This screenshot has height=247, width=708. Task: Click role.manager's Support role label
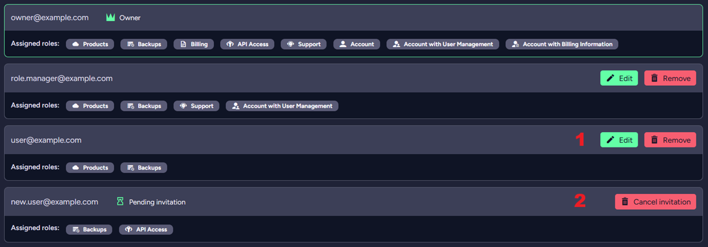(x=202, y=106)
